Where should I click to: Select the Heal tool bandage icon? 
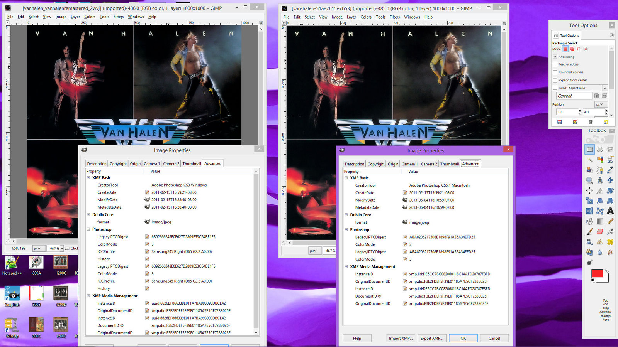pyautogui.click(x=610, y=242)
